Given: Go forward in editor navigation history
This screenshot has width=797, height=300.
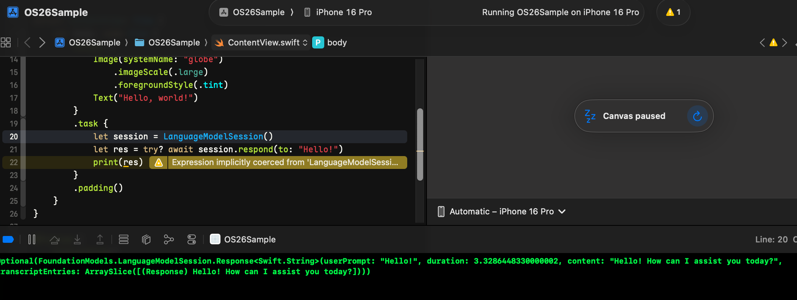Looking at the screenshot, I should coord(42,42).
